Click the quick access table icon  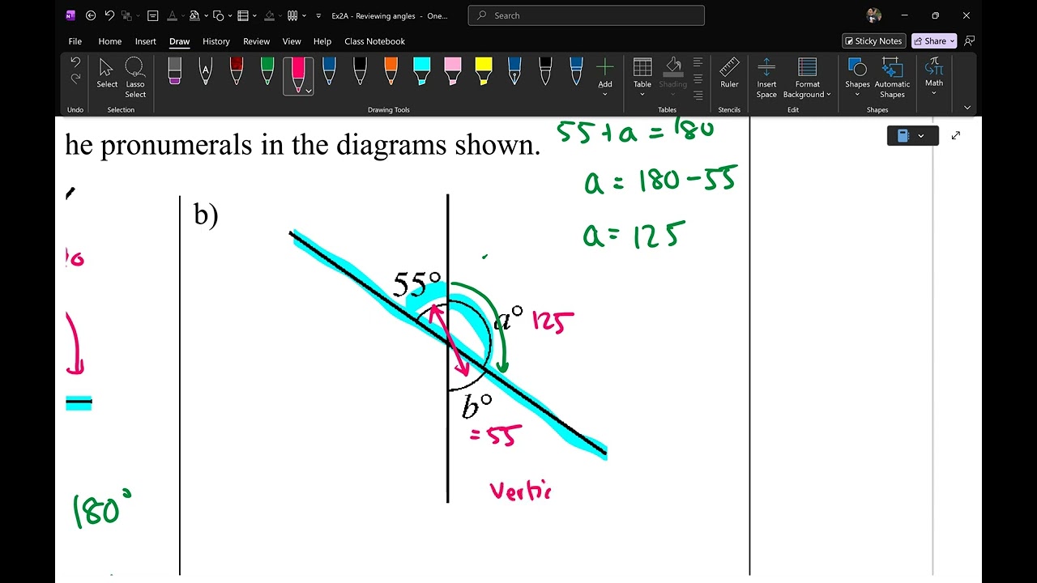click(242, 15)
